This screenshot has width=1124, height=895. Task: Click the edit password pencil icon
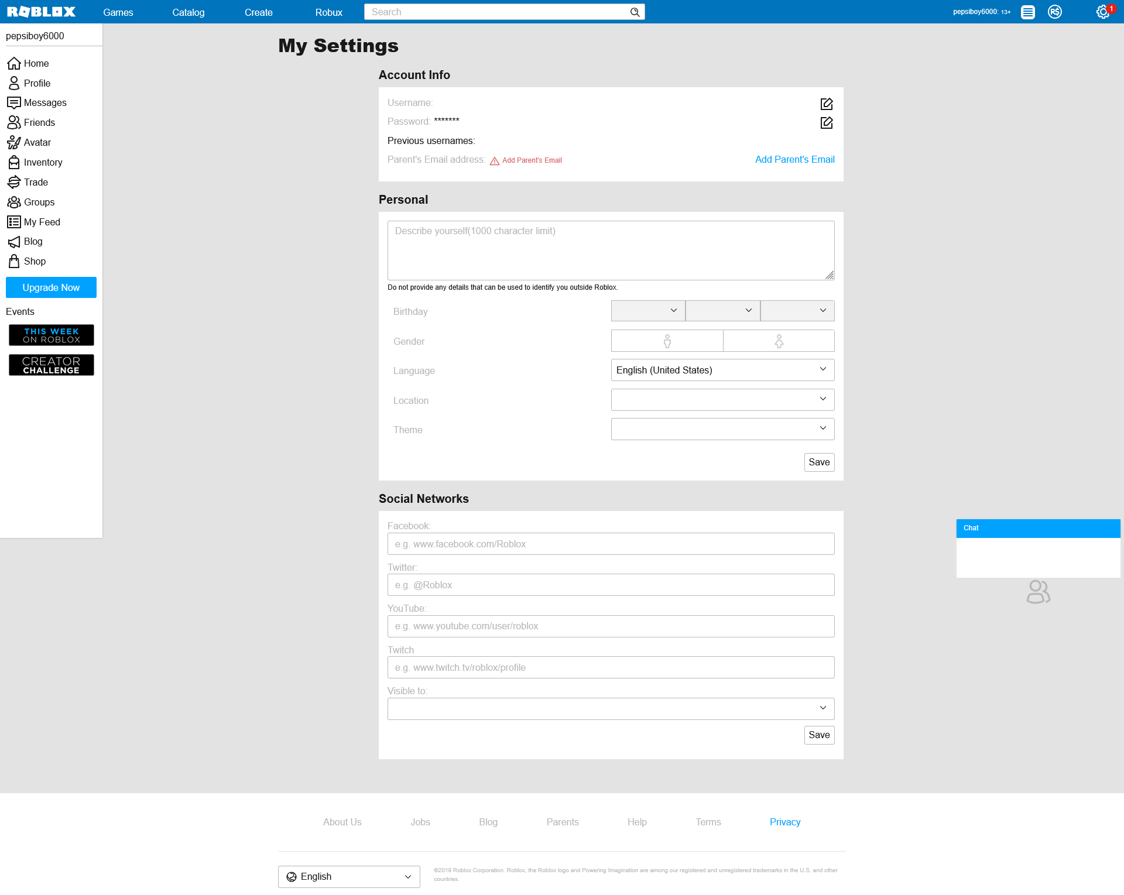click(826, 123)
